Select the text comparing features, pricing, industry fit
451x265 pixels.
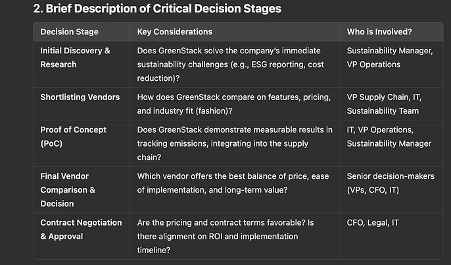234,104
